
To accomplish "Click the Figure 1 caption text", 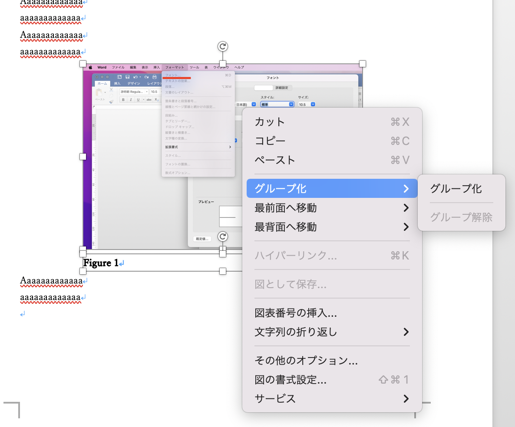I will click(x=100, y=263).
